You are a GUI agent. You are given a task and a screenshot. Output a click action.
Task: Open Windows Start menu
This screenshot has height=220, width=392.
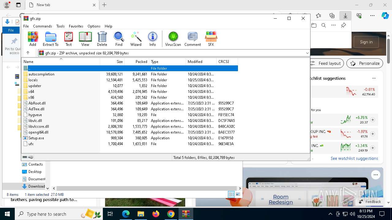click(7, 214)
